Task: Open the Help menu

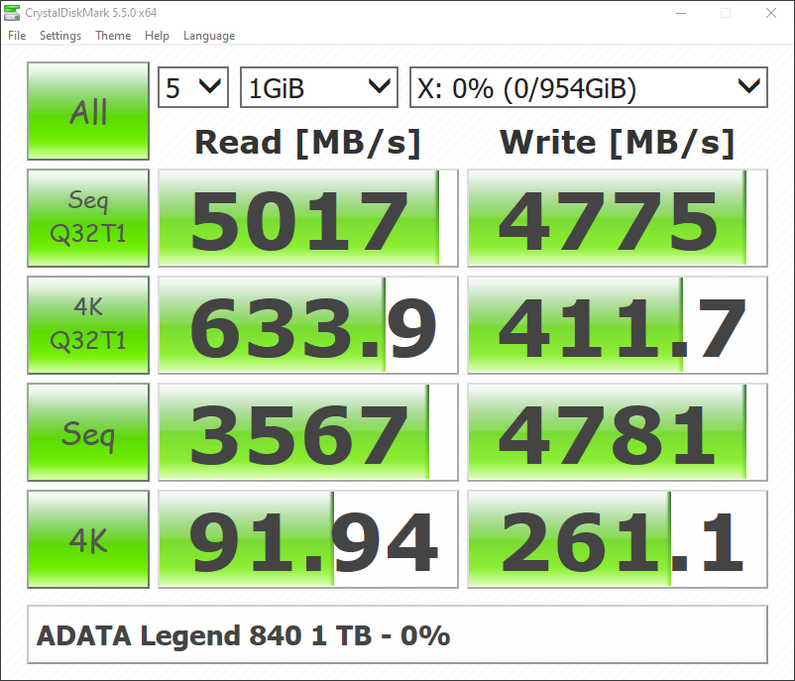Action: (157, 36)
